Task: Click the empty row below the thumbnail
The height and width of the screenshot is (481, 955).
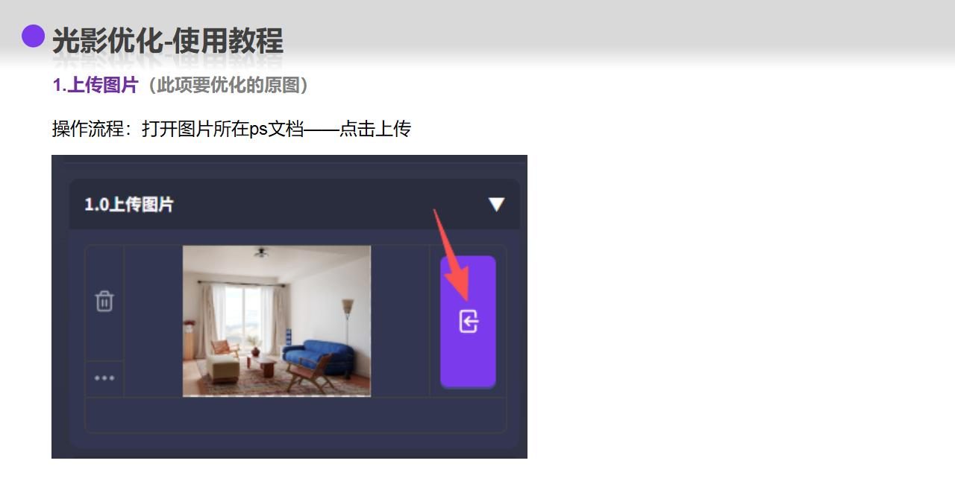Action: [x=295, y=415]
